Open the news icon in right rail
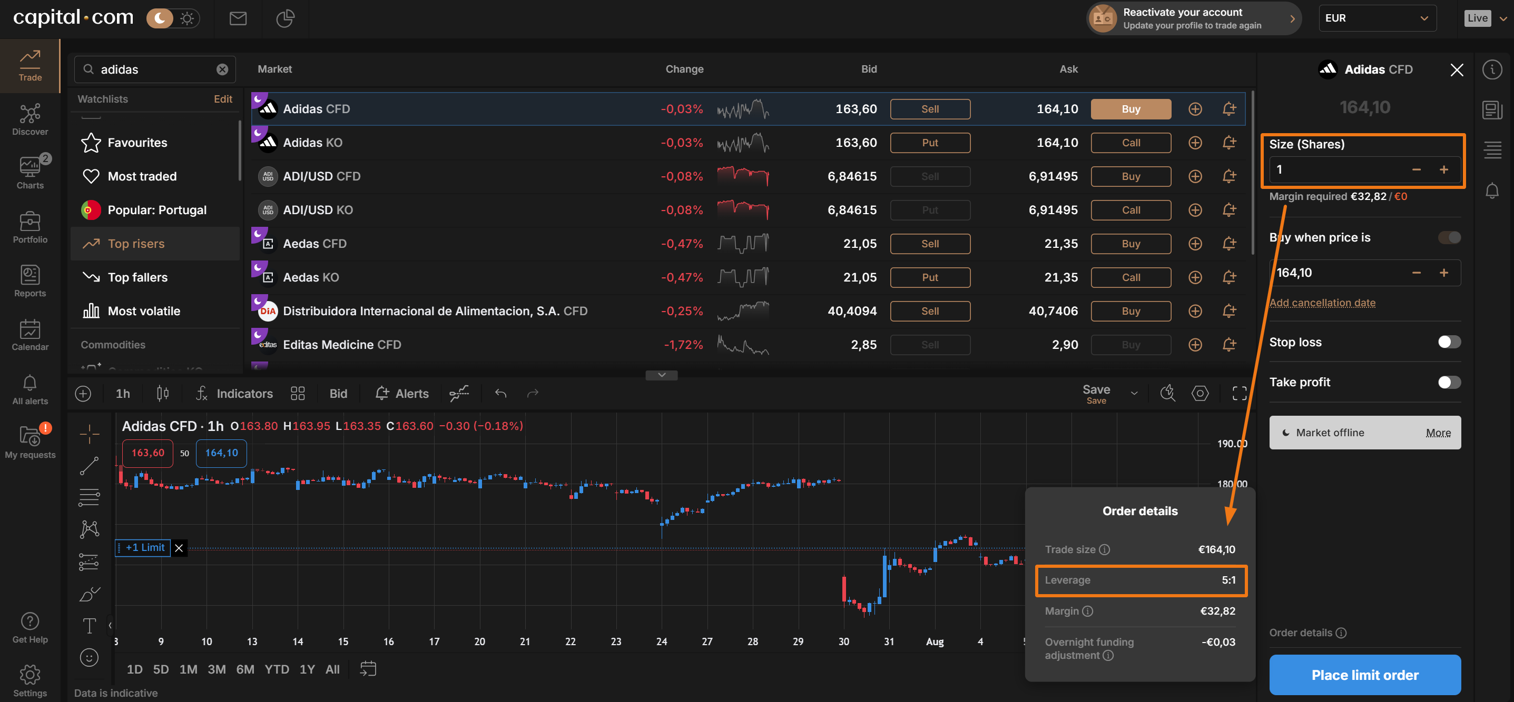Viewport: 1514px width, 702px height. [1492, 110]
